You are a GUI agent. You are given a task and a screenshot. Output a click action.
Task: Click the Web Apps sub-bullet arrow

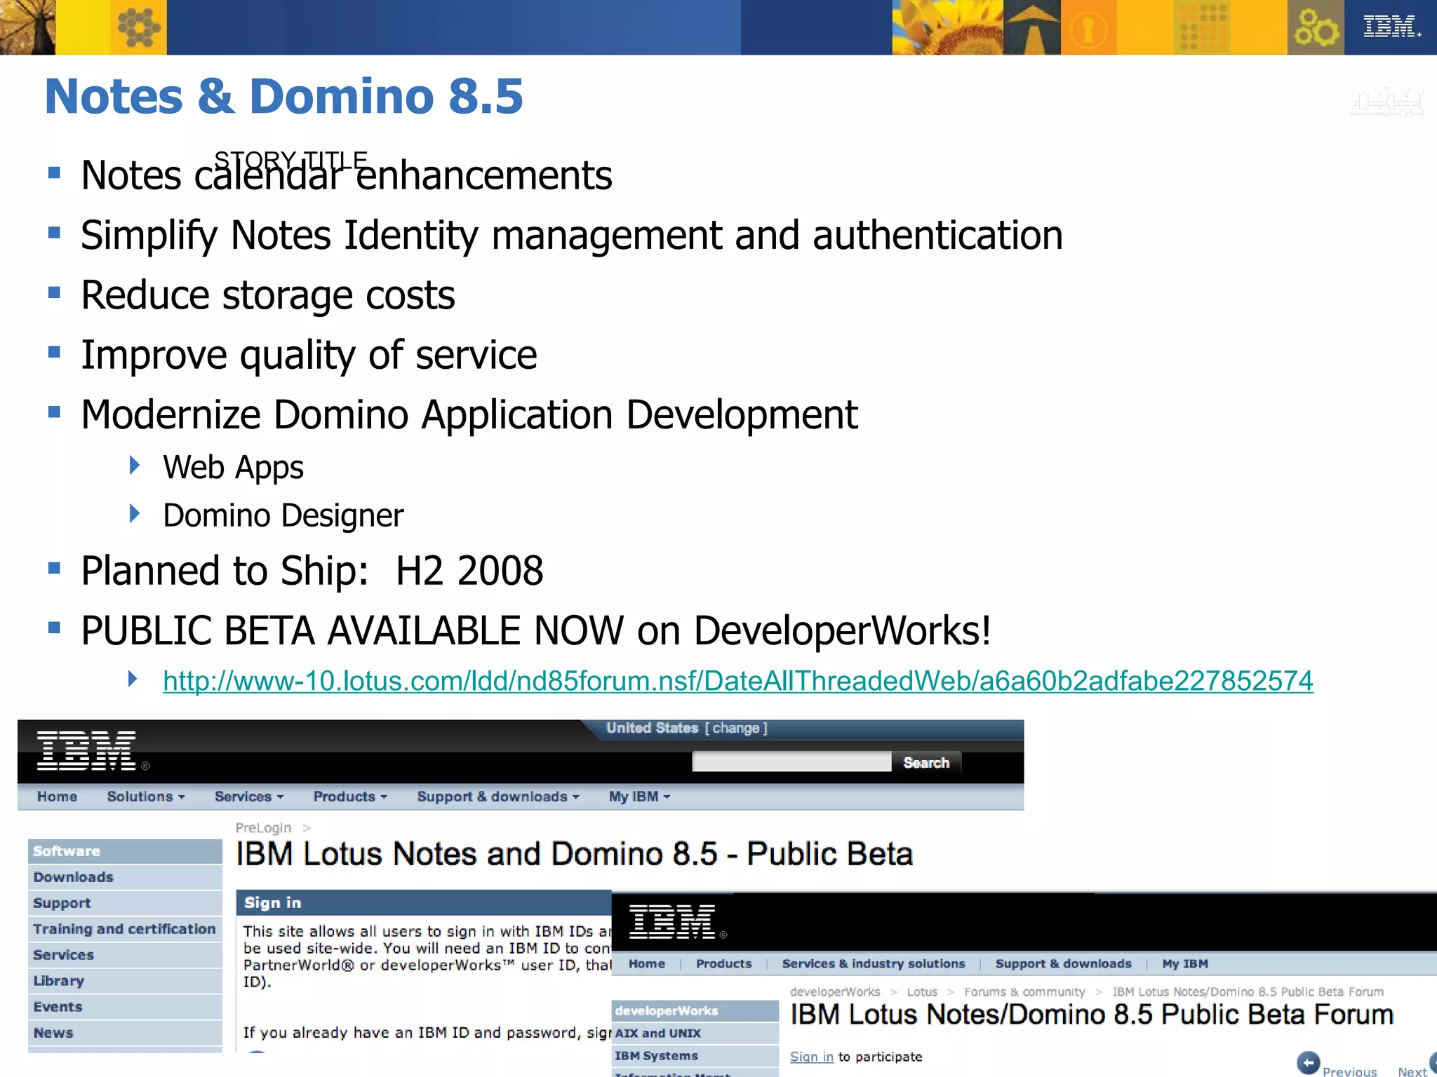coord(135,465)
